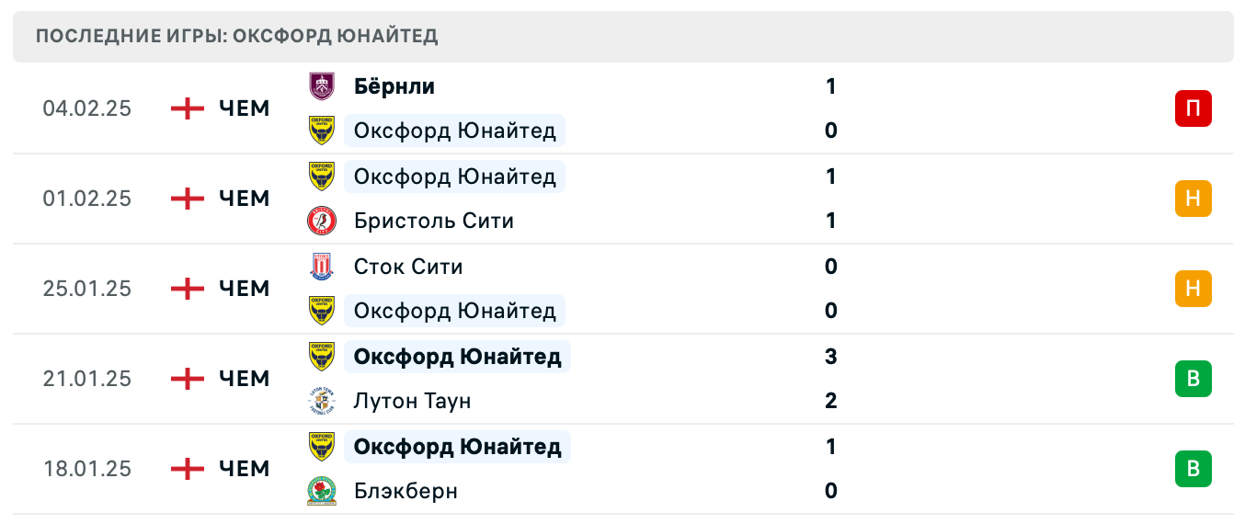1245x524 pixels.
Task: Open the Бристоль Сити team link
Action: [x=433, y=221]
